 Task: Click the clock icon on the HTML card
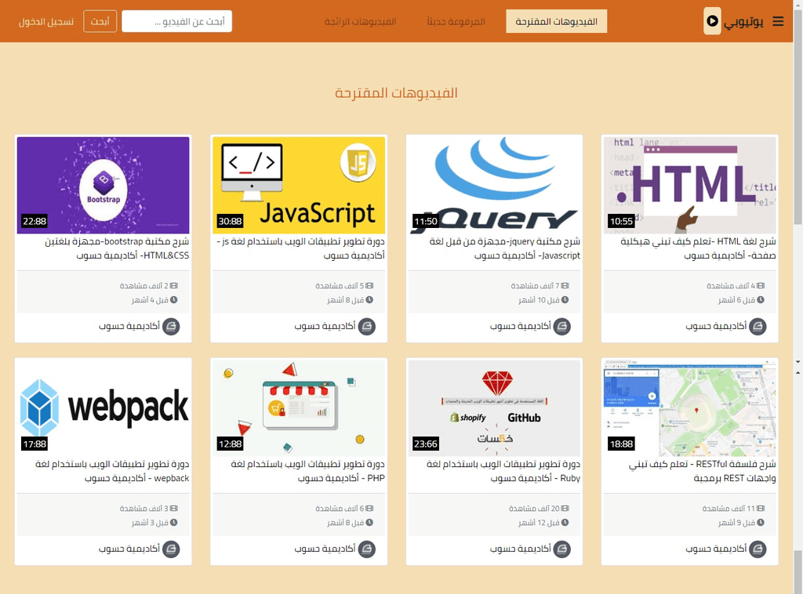pyautogui.click(x=761, y=300)
